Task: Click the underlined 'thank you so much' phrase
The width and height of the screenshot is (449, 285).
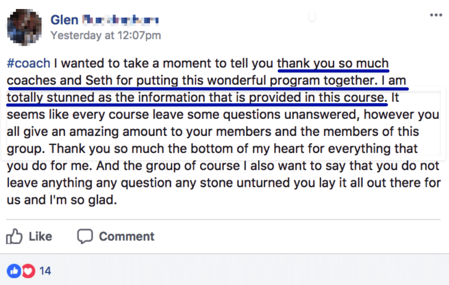Action: [333, 63]
